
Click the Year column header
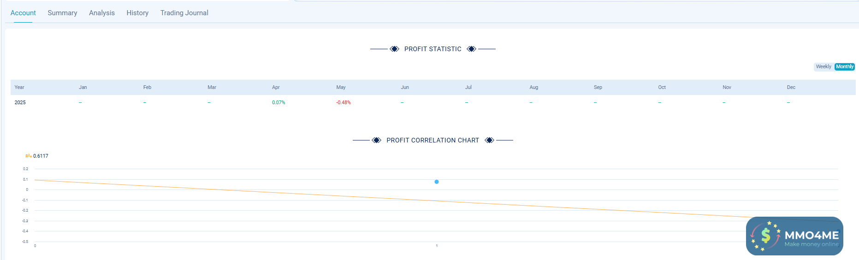(x=19, y=87)
